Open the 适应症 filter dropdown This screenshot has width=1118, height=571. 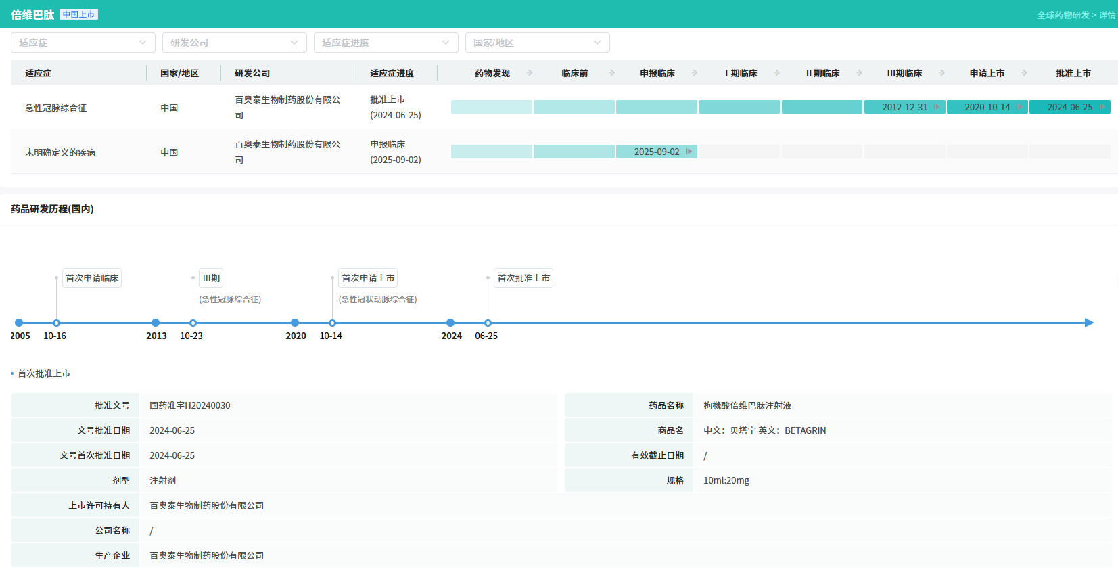point(83,43)
